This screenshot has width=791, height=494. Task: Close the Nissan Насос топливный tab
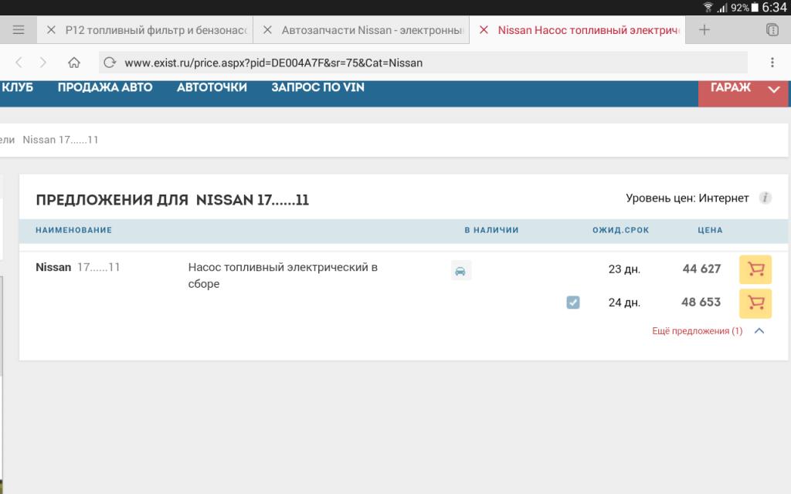[x=484, y=30]
